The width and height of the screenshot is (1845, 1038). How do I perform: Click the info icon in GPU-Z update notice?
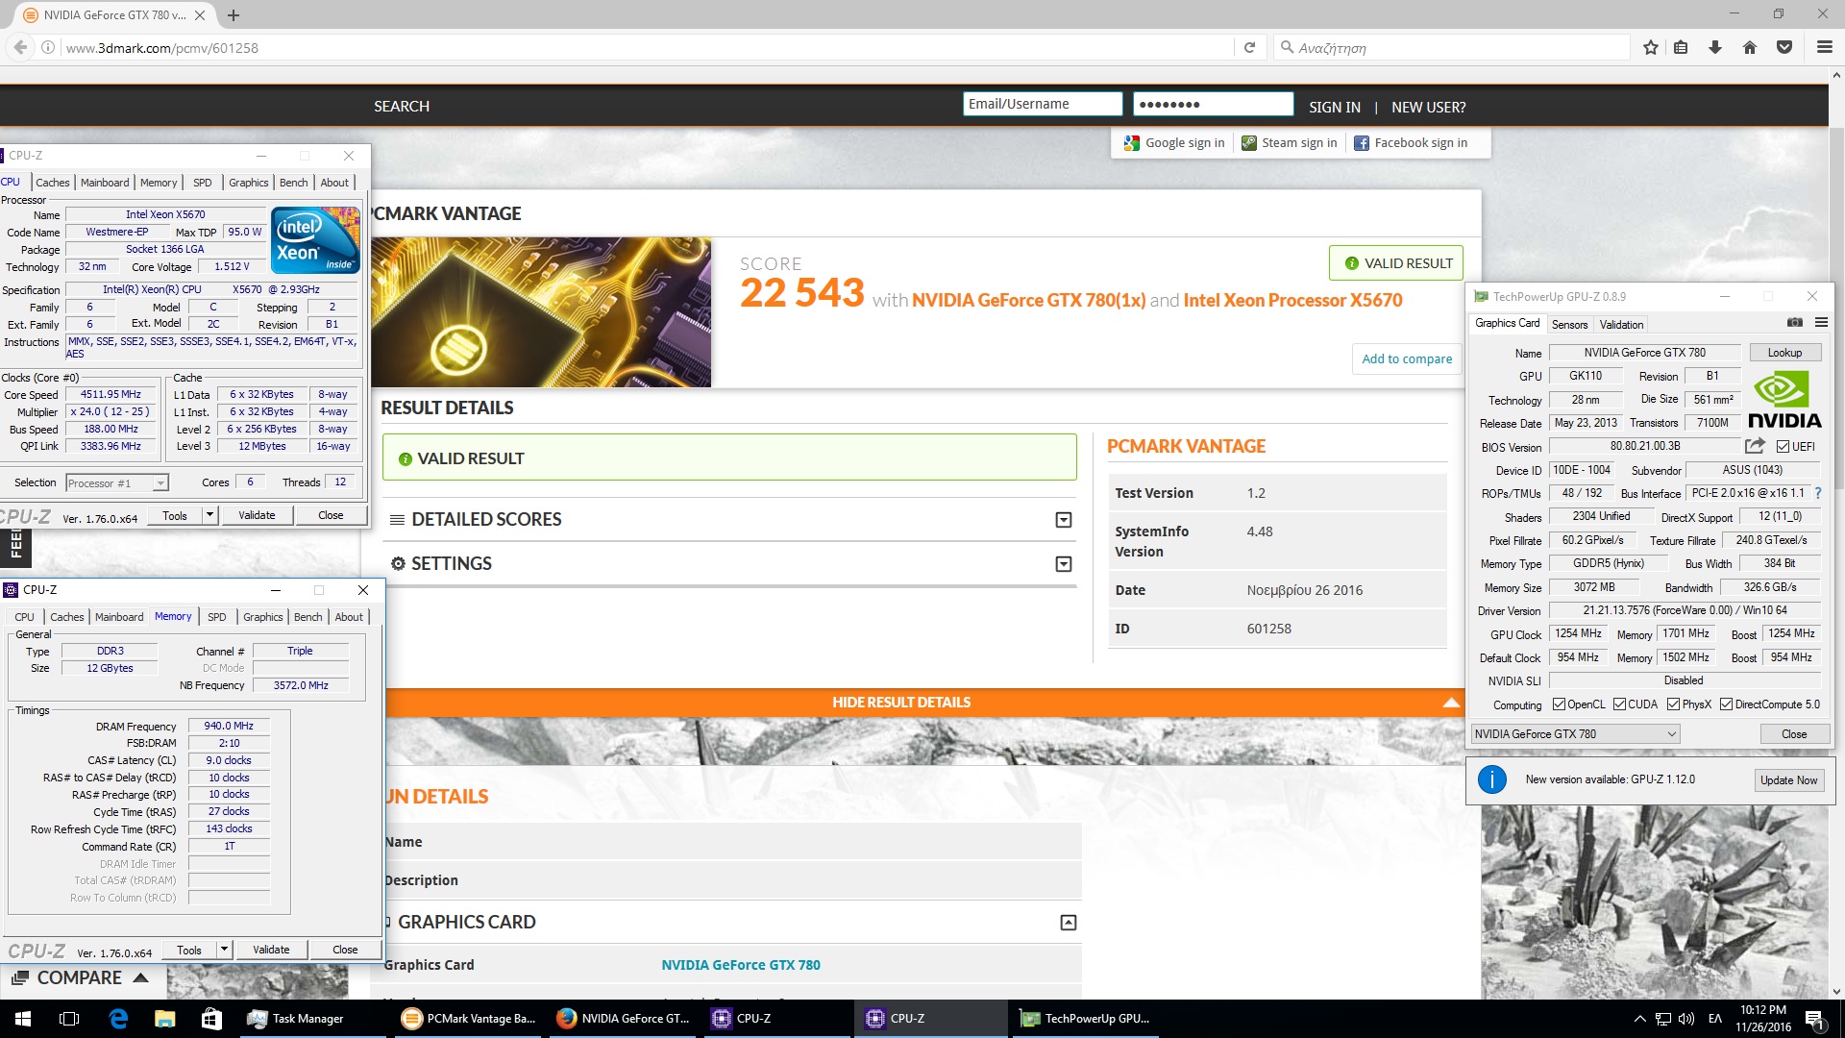(1491, 779)
